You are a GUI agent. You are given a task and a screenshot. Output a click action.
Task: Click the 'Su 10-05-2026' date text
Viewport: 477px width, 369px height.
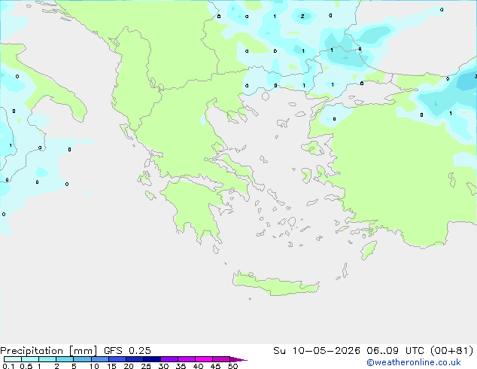[317, 351]
